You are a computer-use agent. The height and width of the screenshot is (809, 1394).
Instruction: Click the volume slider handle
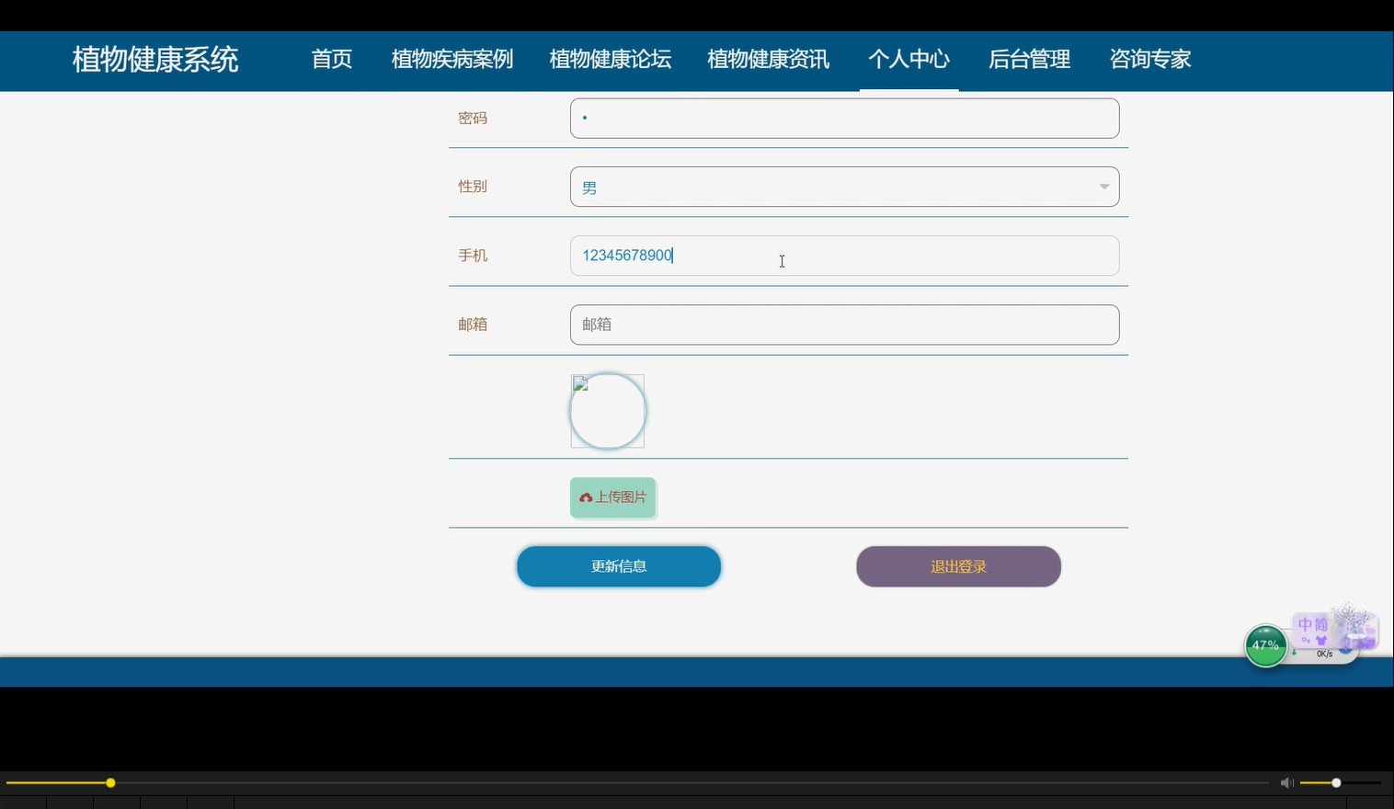point(1335,782)
